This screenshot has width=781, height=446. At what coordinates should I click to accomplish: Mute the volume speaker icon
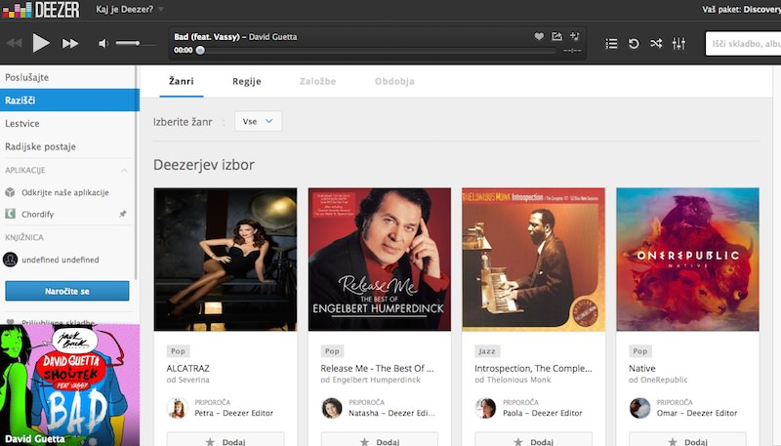click(103, 43)
